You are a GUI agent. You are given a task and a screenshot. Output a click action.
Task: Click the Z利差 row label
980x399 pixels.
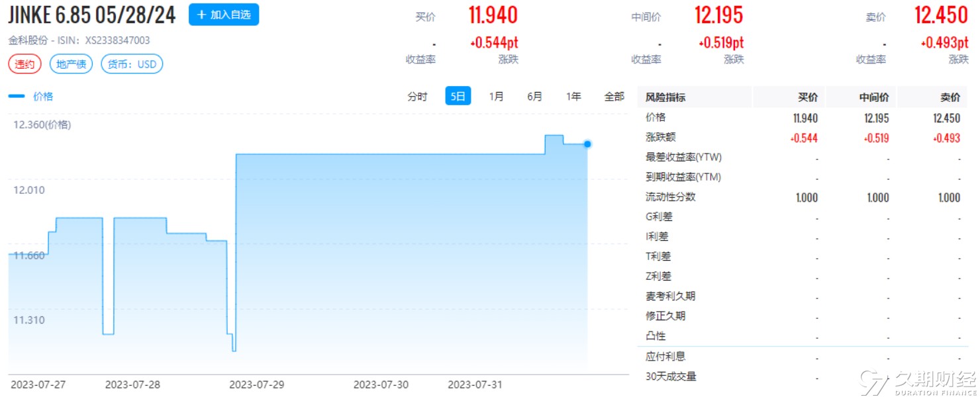pos(658,277)
